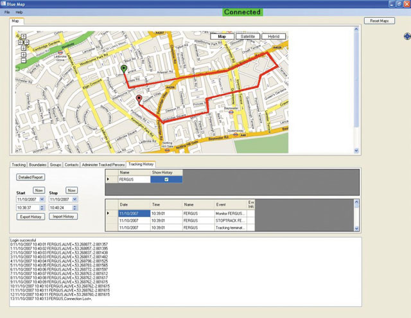Switch to the Groups tab
Image resolution: width=411 pixels, height=318 pixels.
tap(56, 164)
